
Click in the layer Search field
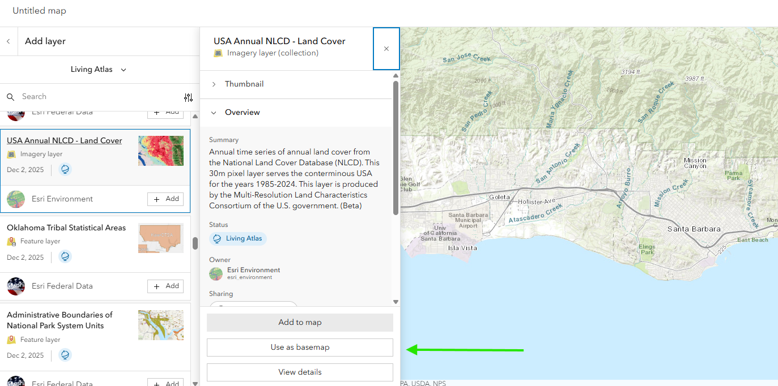point(96,97)
